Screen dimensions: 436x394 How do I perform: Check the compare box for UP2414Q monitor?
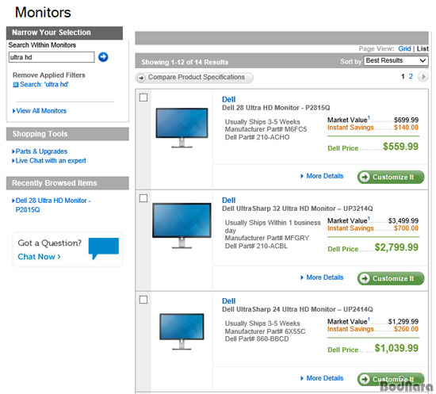pyautogui.click(x=143, y=300)
